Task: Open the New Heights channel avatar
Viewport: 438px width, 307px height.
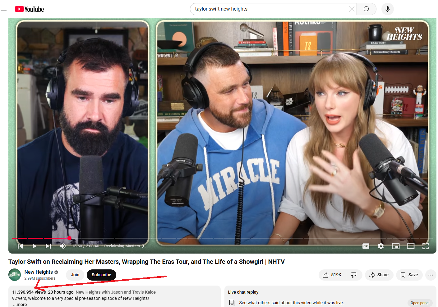Action: tap(15, 275)
